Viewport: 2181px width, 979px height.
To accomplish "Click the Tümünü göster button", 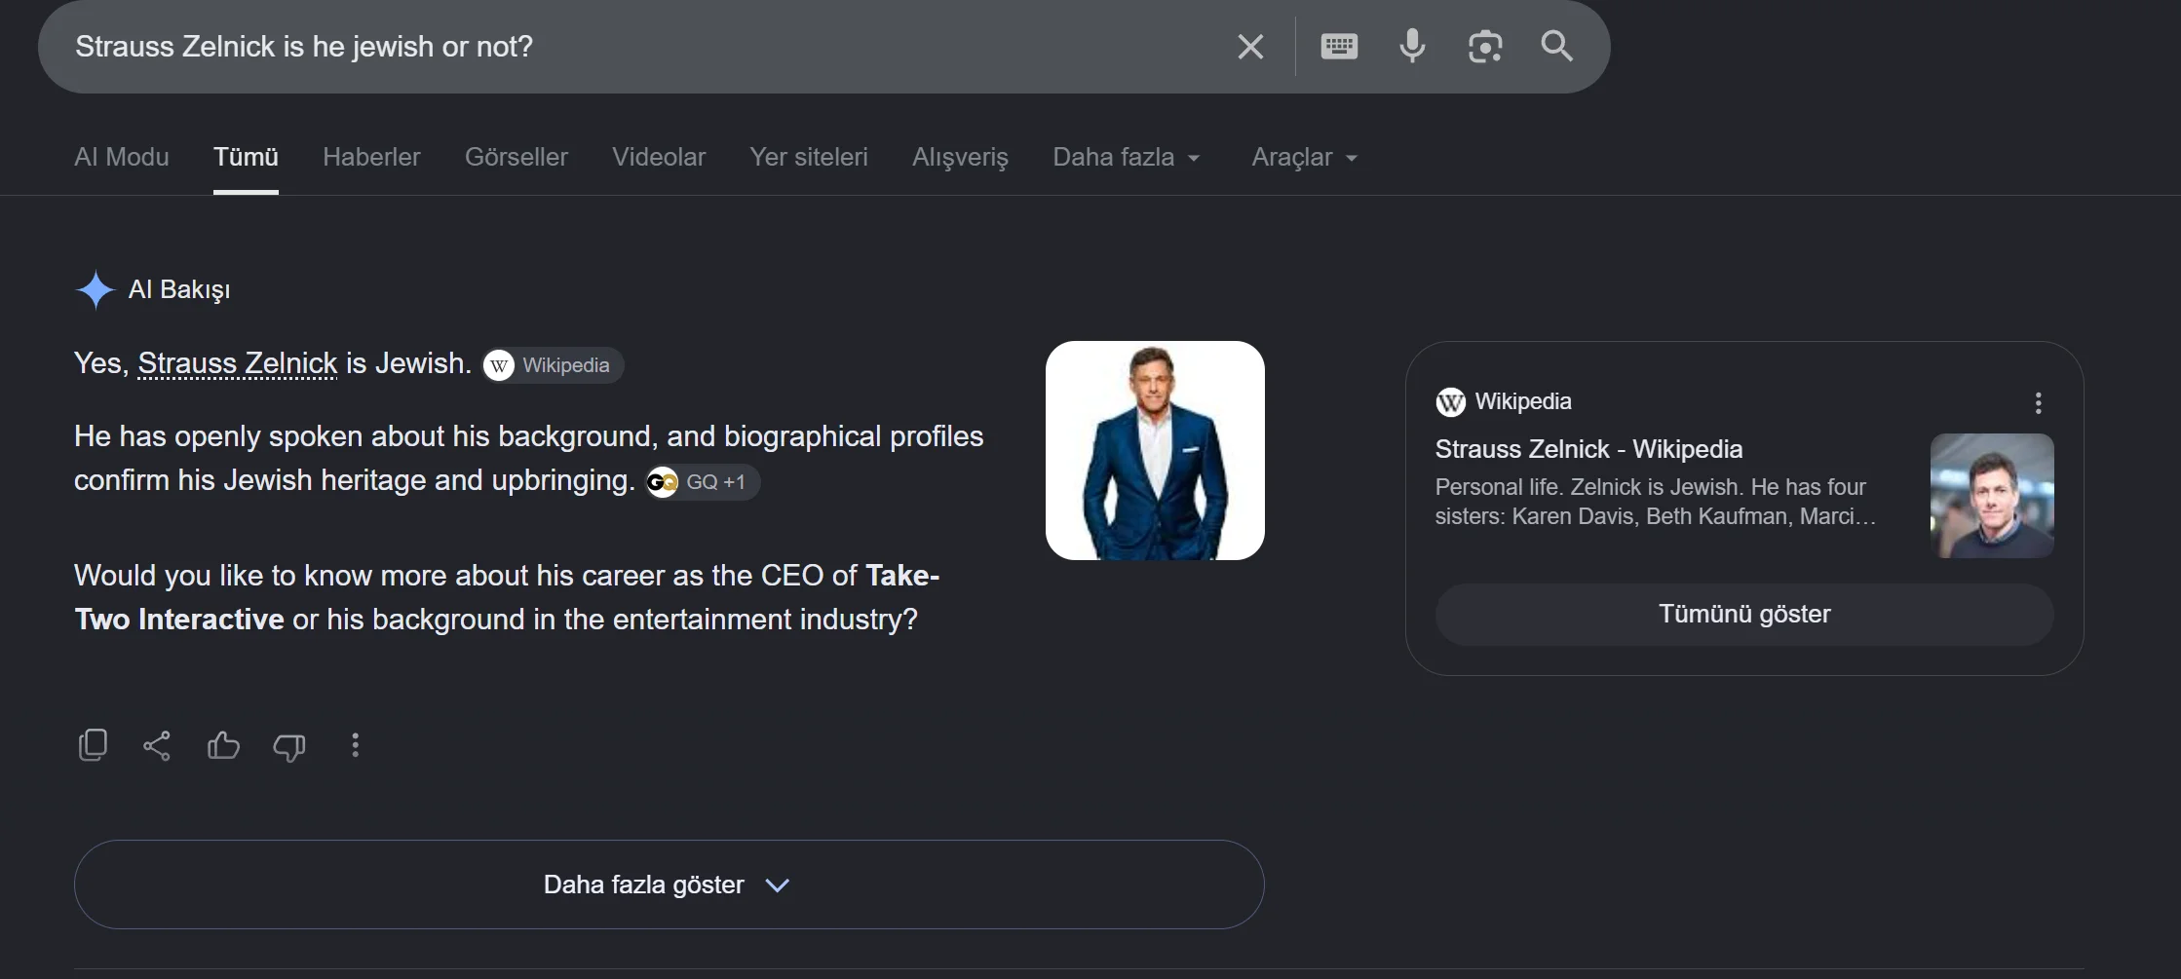I will 1744,614.
